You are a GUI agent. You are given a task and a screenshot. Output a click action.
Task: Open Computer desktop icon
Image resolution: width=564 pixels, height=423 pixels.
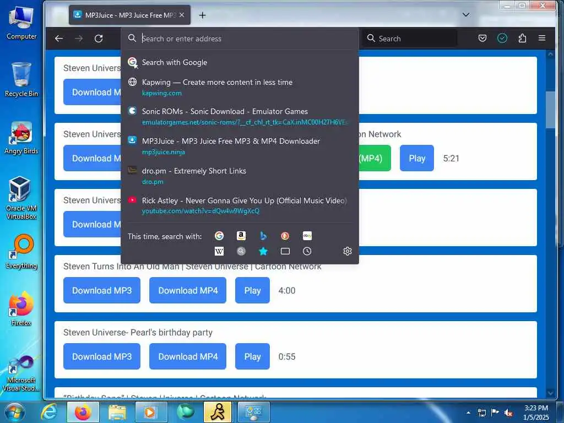point(21,23)
